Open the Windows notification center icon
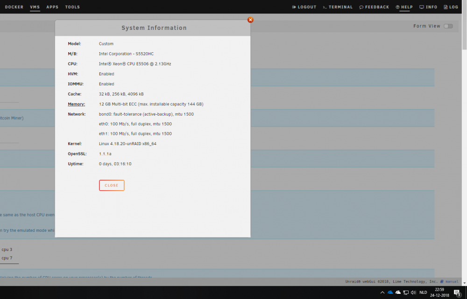The image size is (467, 299). (457, 292)
